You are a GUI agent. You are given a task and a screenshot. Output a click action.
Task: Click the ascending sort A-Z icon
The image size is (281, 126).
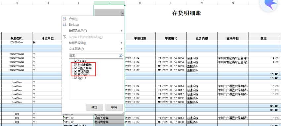(65, 19)
